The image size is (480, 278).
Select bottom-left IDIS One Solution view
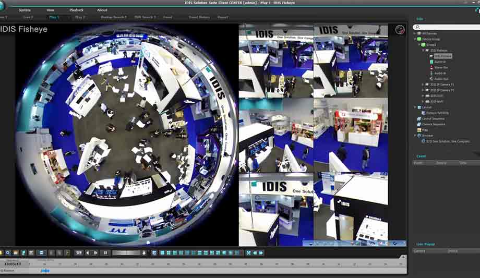tap(276, 210)
